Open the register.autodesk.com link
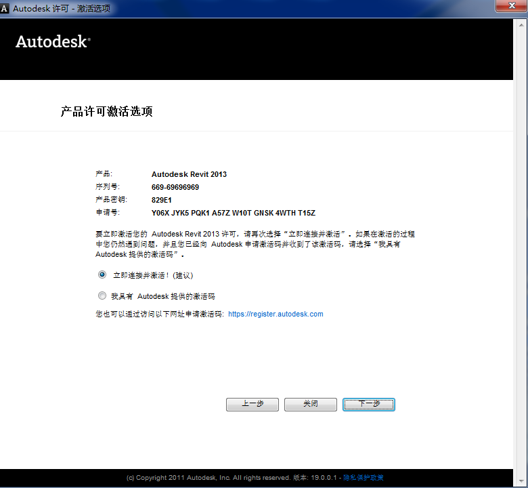The width and height of the screenshot is (528, 488). tap(276, 314)
